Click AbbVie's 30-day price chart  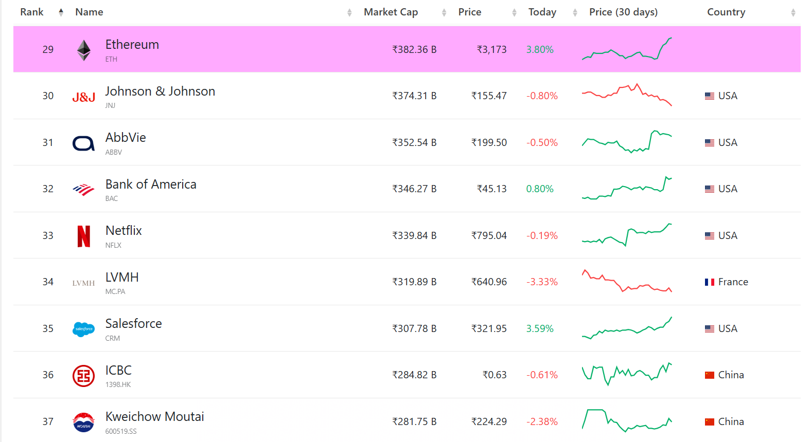click(627, 141)
